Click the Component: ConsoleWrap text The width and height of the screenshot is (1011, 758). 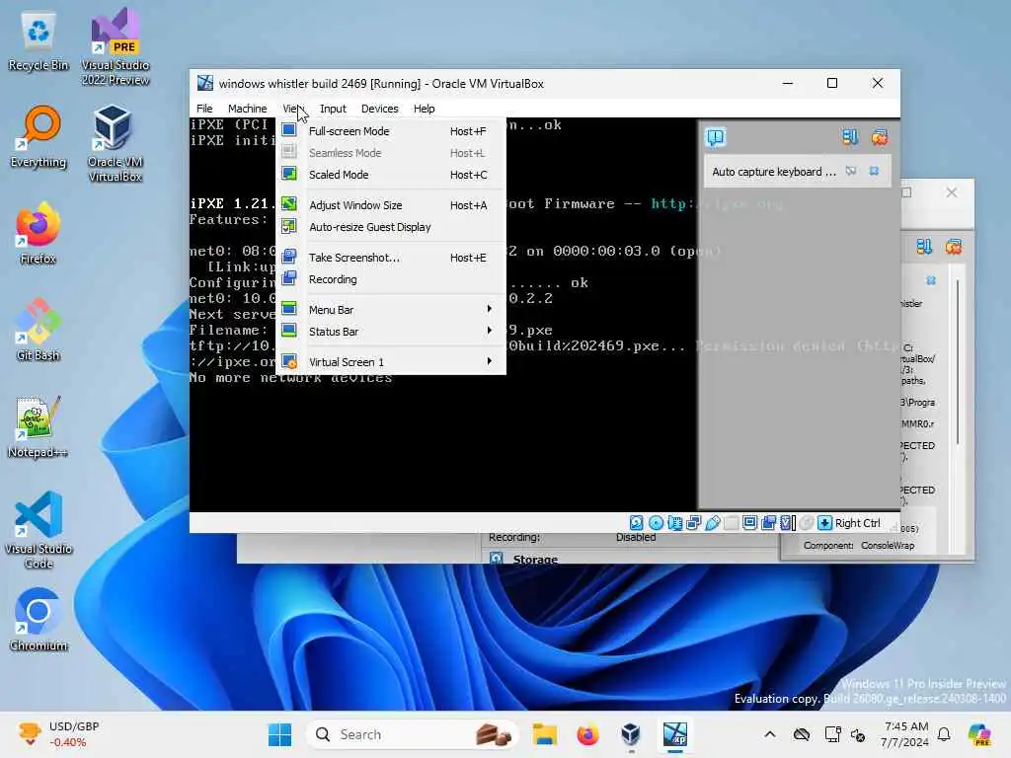859,545
